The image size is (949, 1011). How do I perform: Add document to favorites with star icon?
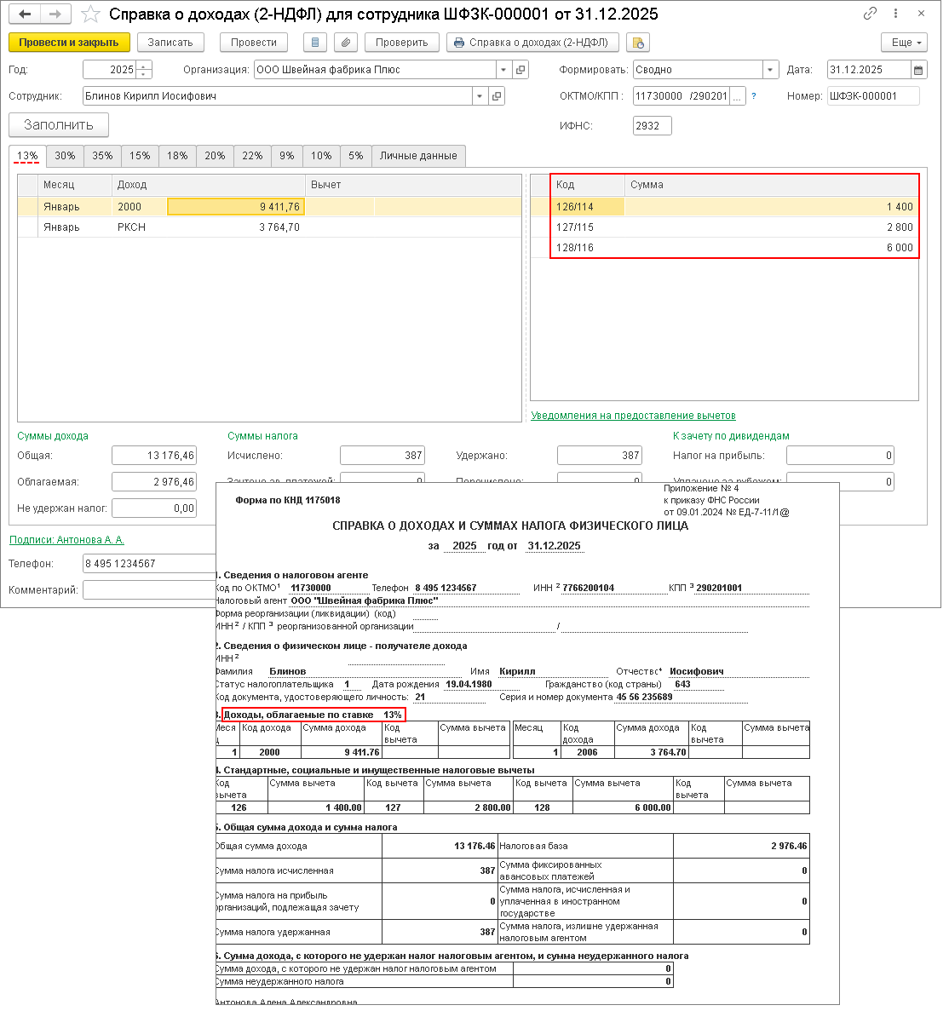pyautogui.click(x=91, y=14)
